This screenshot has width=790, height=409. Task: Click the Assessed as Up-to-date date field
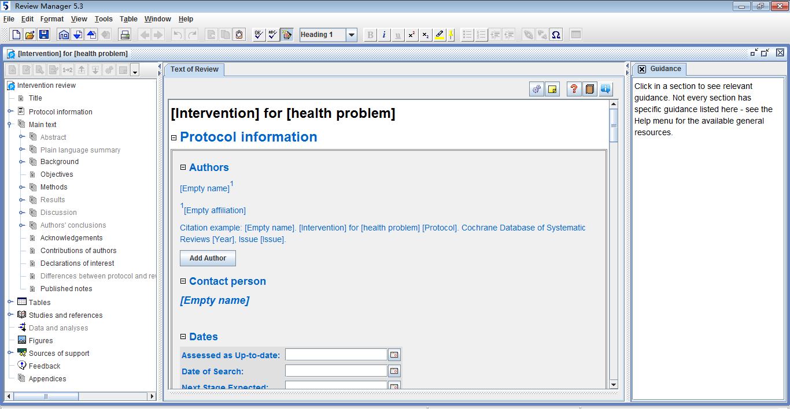click(336, 355)
